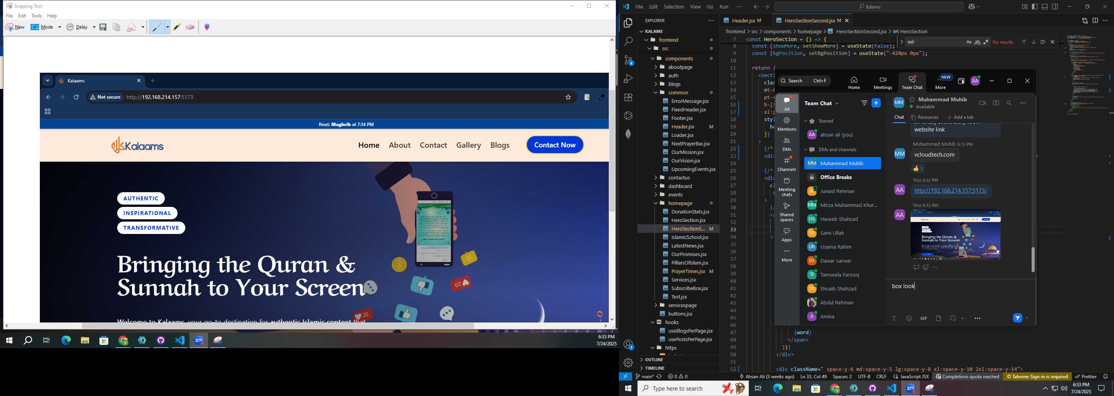This screenshot has height=396, width=1114.
Task: Click Tabnine Sign-in is required status item
Action: point(1037,377)
